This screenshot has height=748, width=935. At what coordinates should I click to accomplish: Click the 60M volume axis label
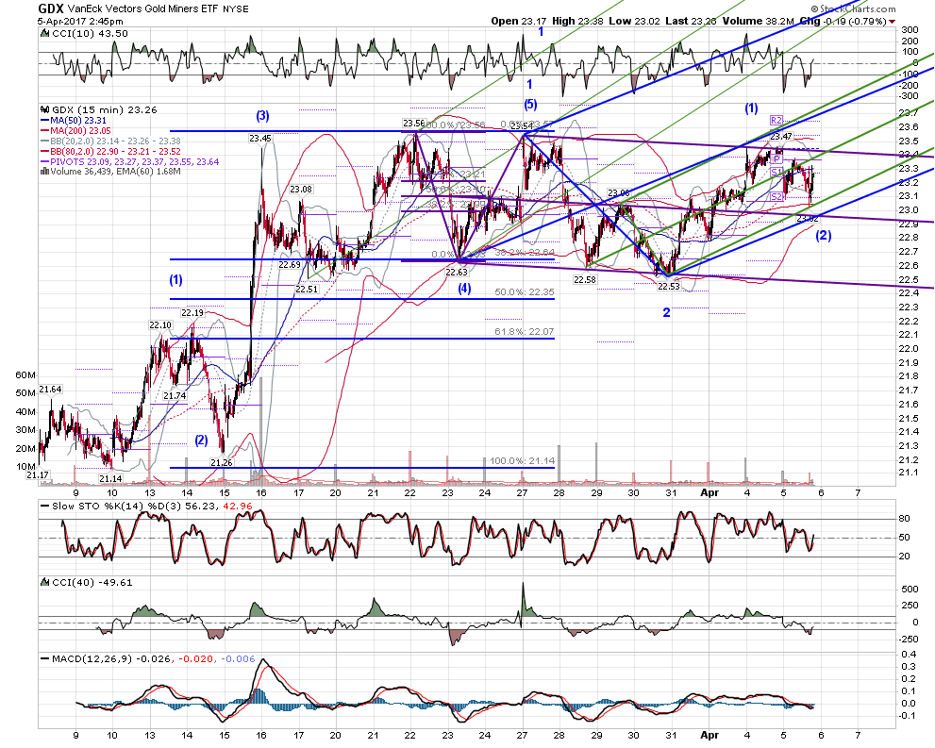[25, 374]
